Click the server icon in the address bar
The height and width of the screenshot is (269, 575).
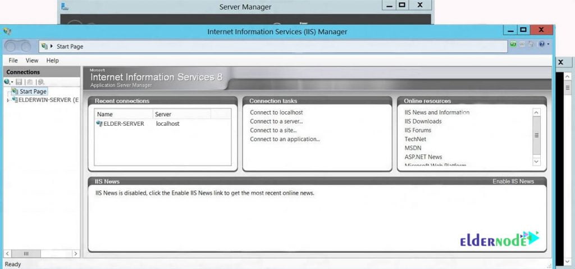tap(45, 46)
